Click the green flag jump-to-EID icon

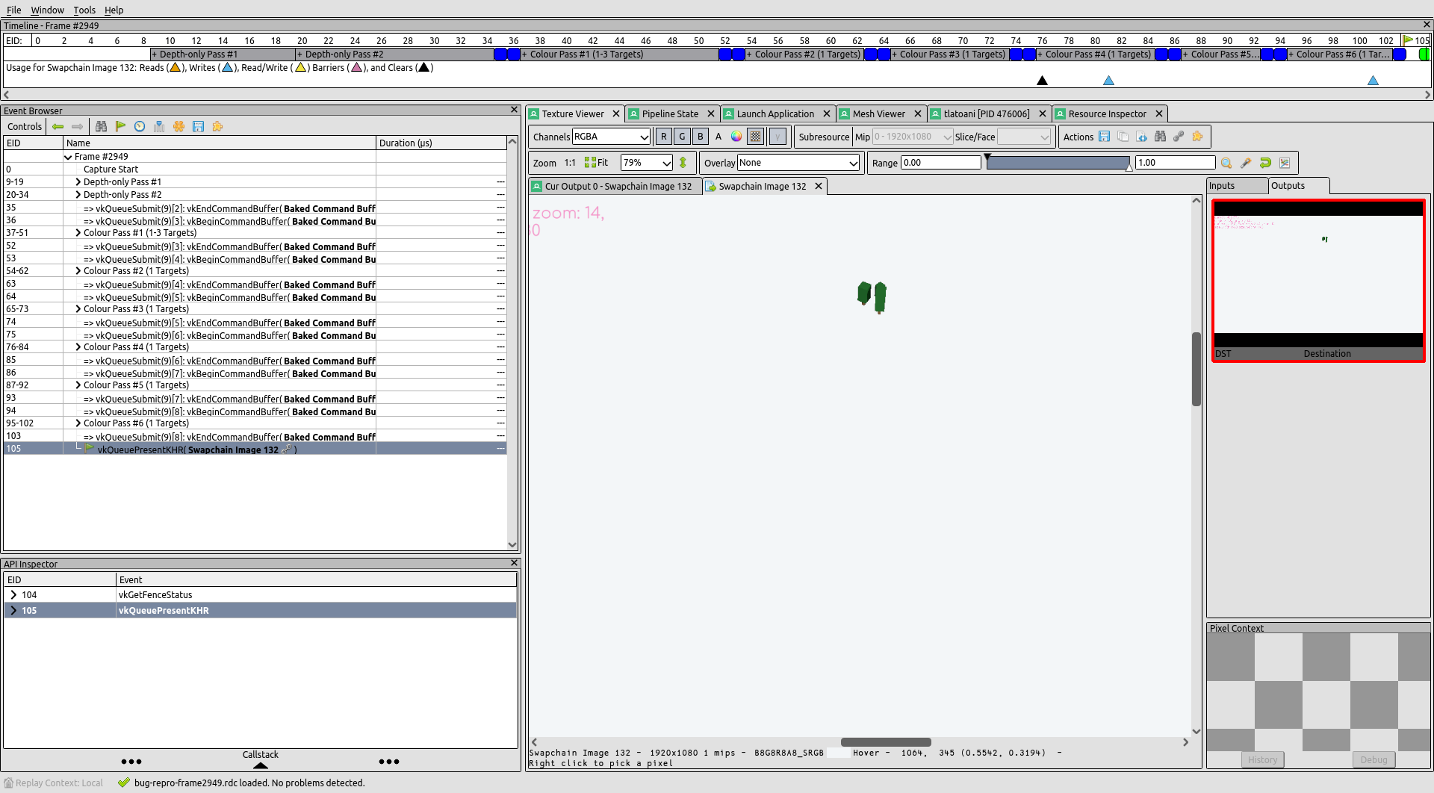tap(120, 127)
